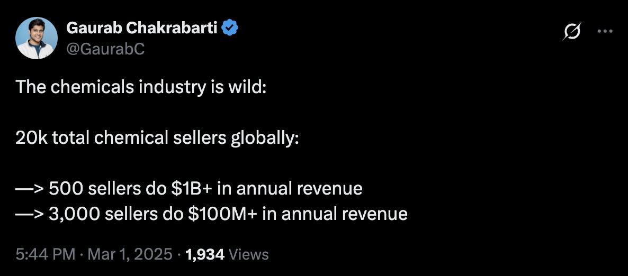Click the arrow before "500 sellers"
The width and height of the screenshot is (628, 276).
coord(30,189)
